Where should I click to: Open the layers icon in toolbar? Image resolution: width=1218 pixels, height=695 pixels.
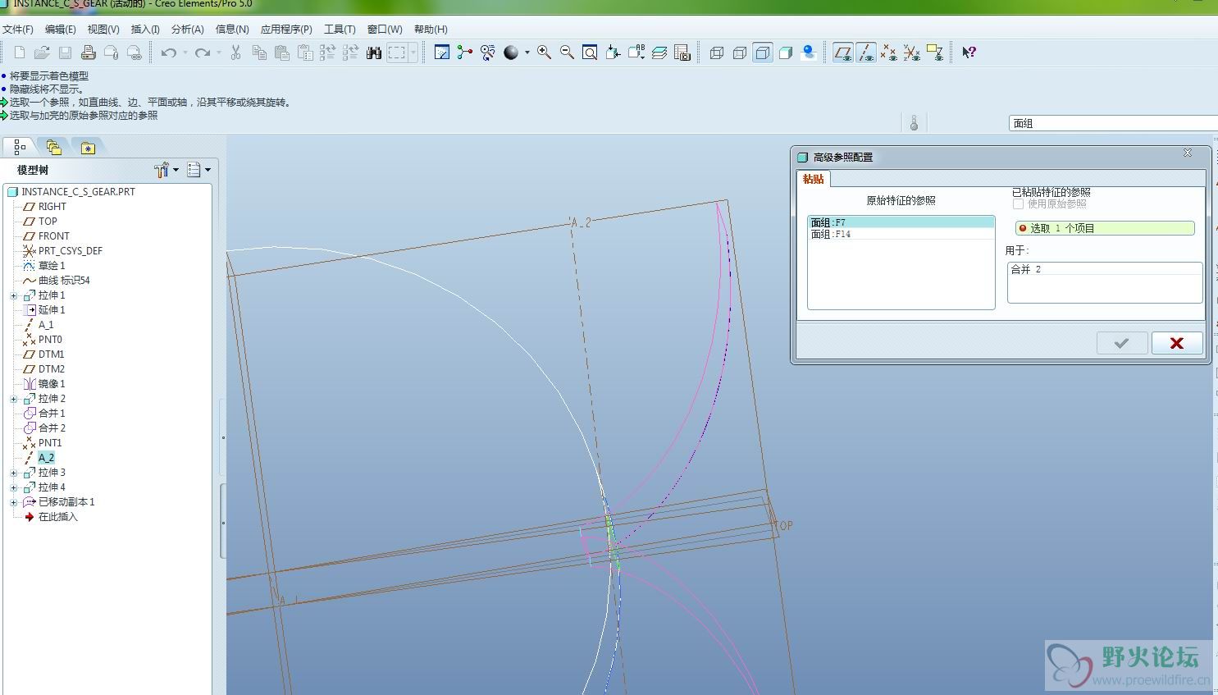tap(659, 53)
